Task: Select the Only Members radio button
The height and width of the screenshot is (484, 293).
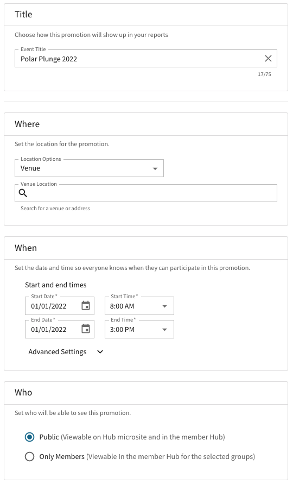Action: coord(30,456)
